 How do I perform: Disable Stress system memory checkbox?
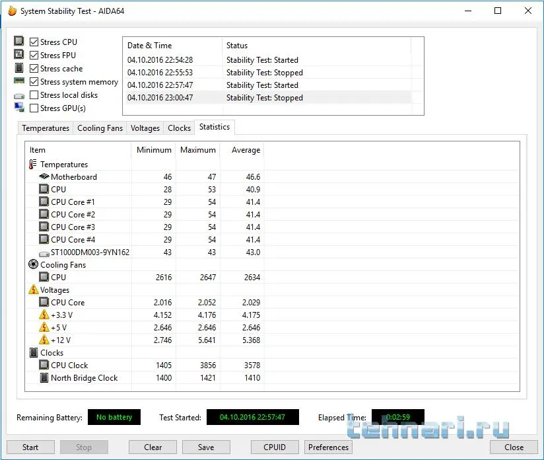click(x=34, y=82)
